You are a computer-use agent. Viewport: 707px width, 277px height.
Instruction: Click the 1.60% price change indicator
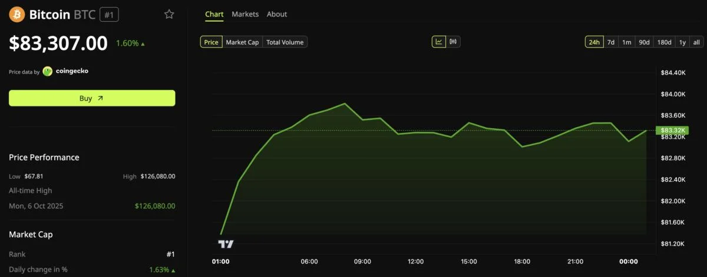[130, 44]
